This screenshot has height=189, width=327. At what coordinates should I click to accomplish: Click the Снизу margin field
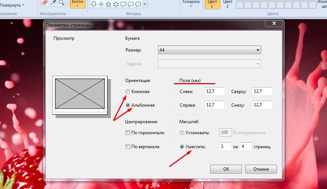(x=262, y=105)
